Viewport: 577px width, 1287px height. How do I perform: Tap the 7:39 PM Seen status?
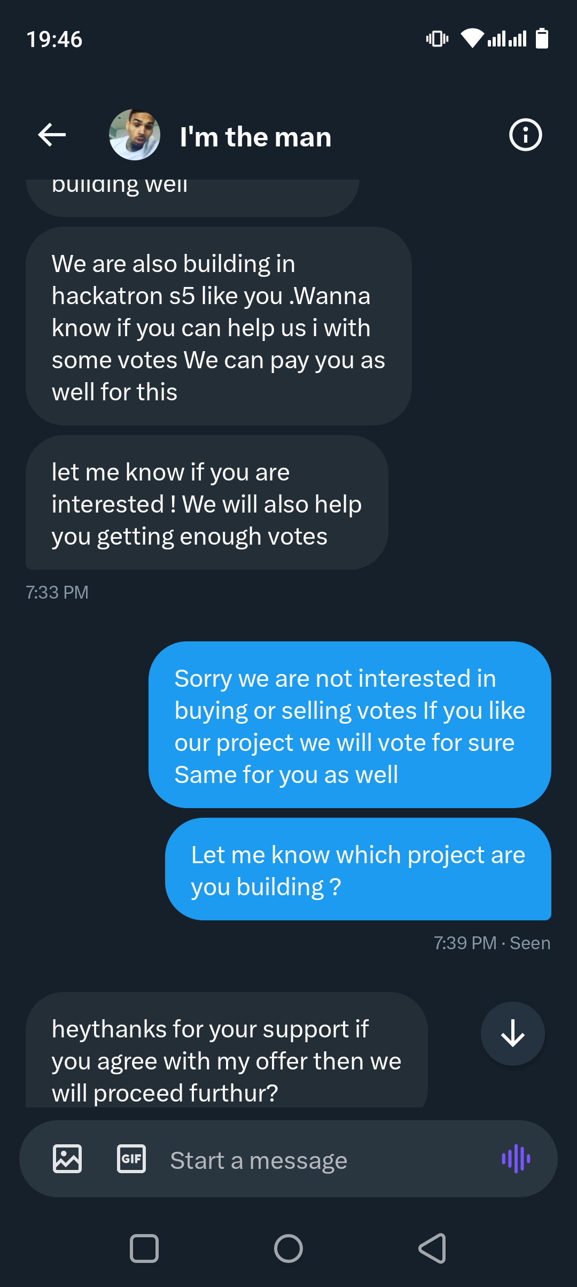coord(492,943)
